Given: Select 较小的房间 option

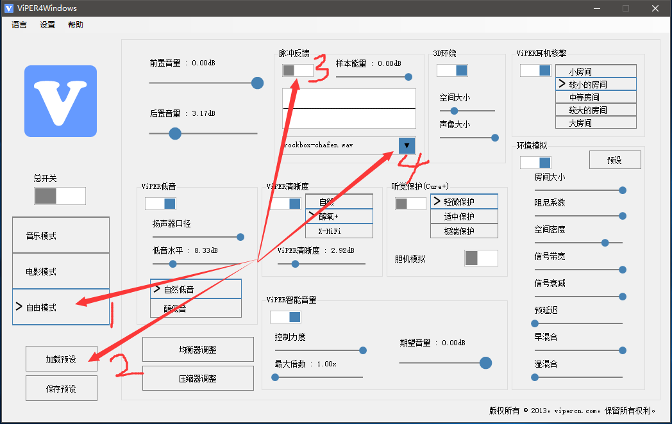Looking at the screenshot, I should coord(596,84).
